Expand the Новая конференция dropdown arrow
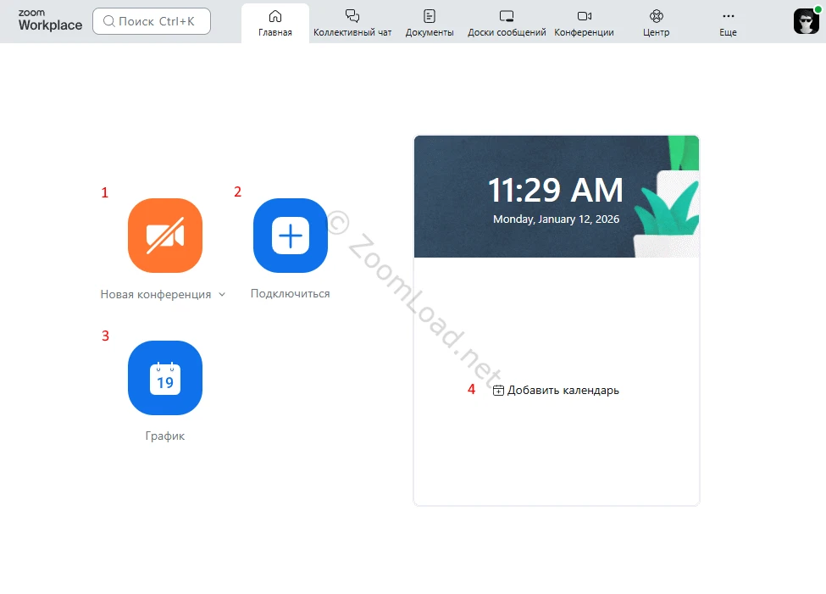The height and width of the screenshot is (594, 826). pos(222,295)
